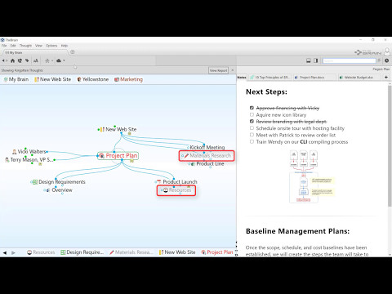Go back with the toolbar back arrow
The image size is (392, 294).
point(3,60)
